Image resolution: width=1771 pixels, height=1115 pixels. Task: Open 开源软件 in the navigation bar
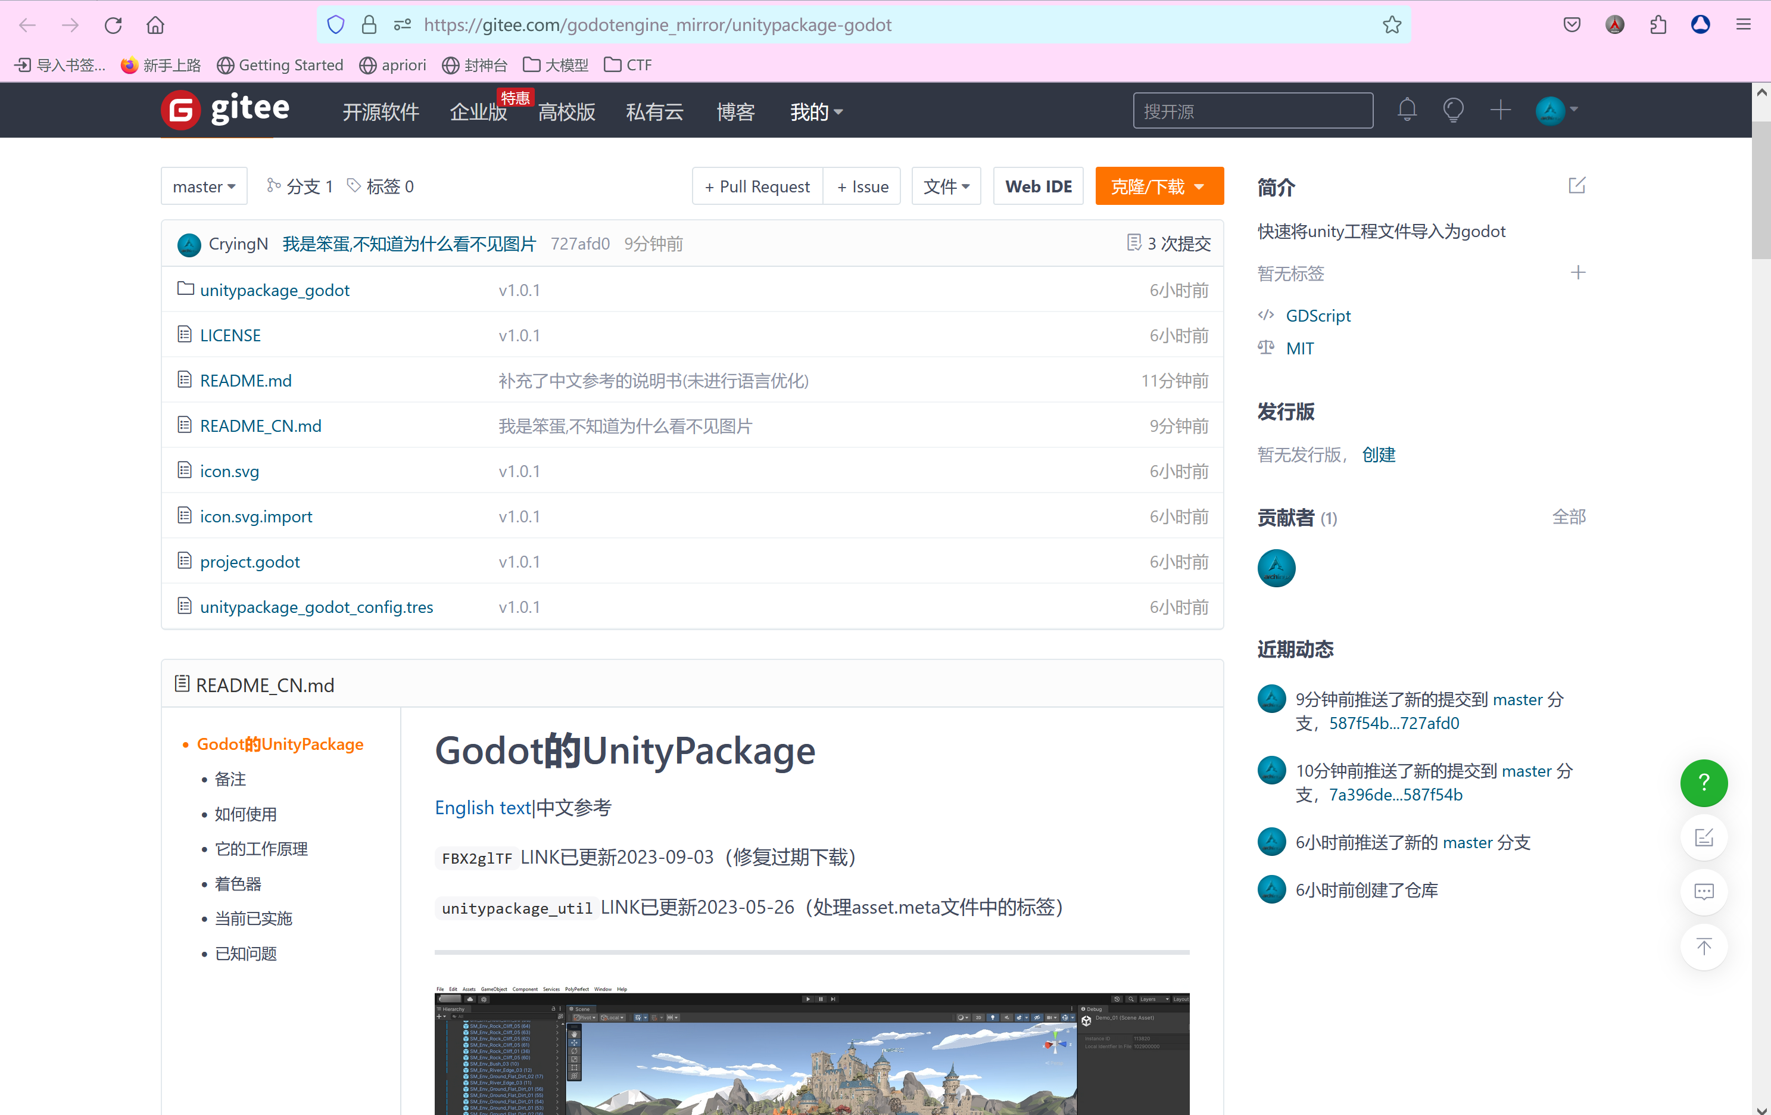(381, 112)
